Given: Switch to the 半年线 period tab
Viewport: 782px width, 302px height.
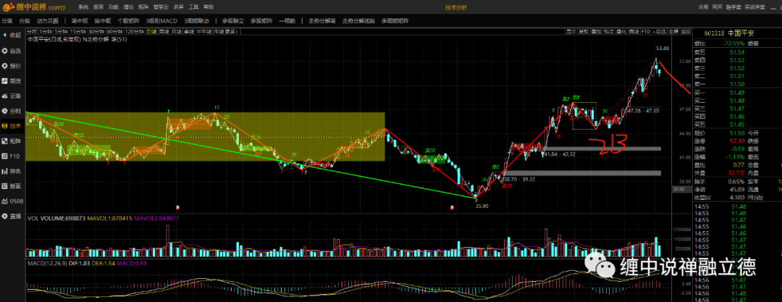Looking at the screenshot, I should tap(204, 31).
